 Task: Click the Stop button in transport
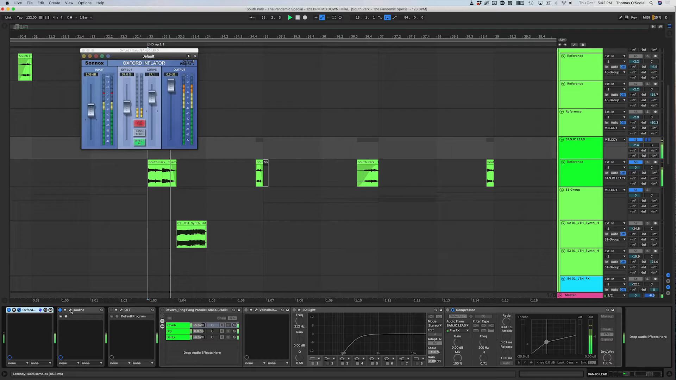[298, 17]
